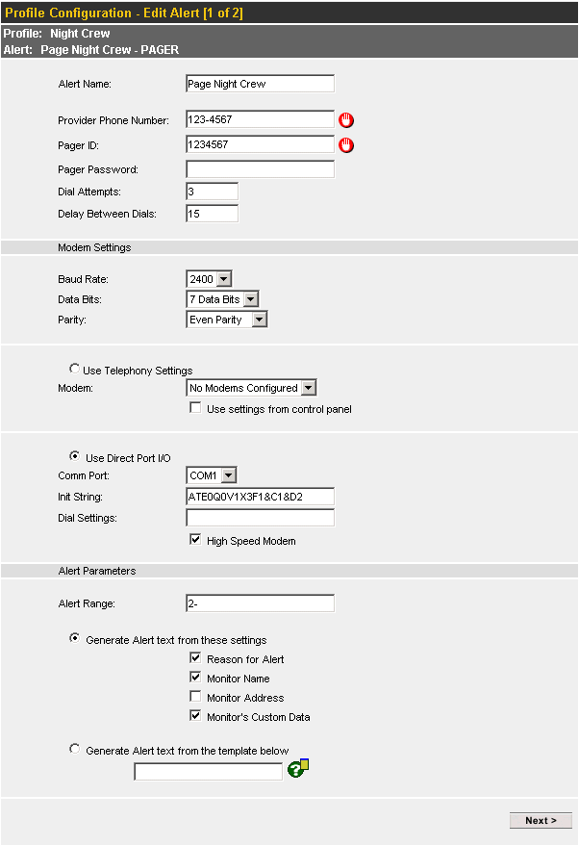Screen dimensions: 579x846
Task: Click the red stop icon beside Provider Phone Number
Action: (346, 119)
